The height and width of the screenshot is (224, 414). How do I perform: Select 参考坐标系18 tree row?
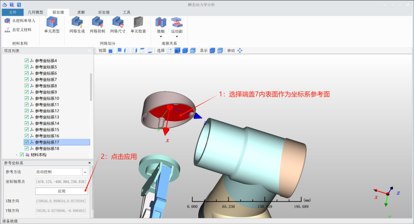pos(57,148)
